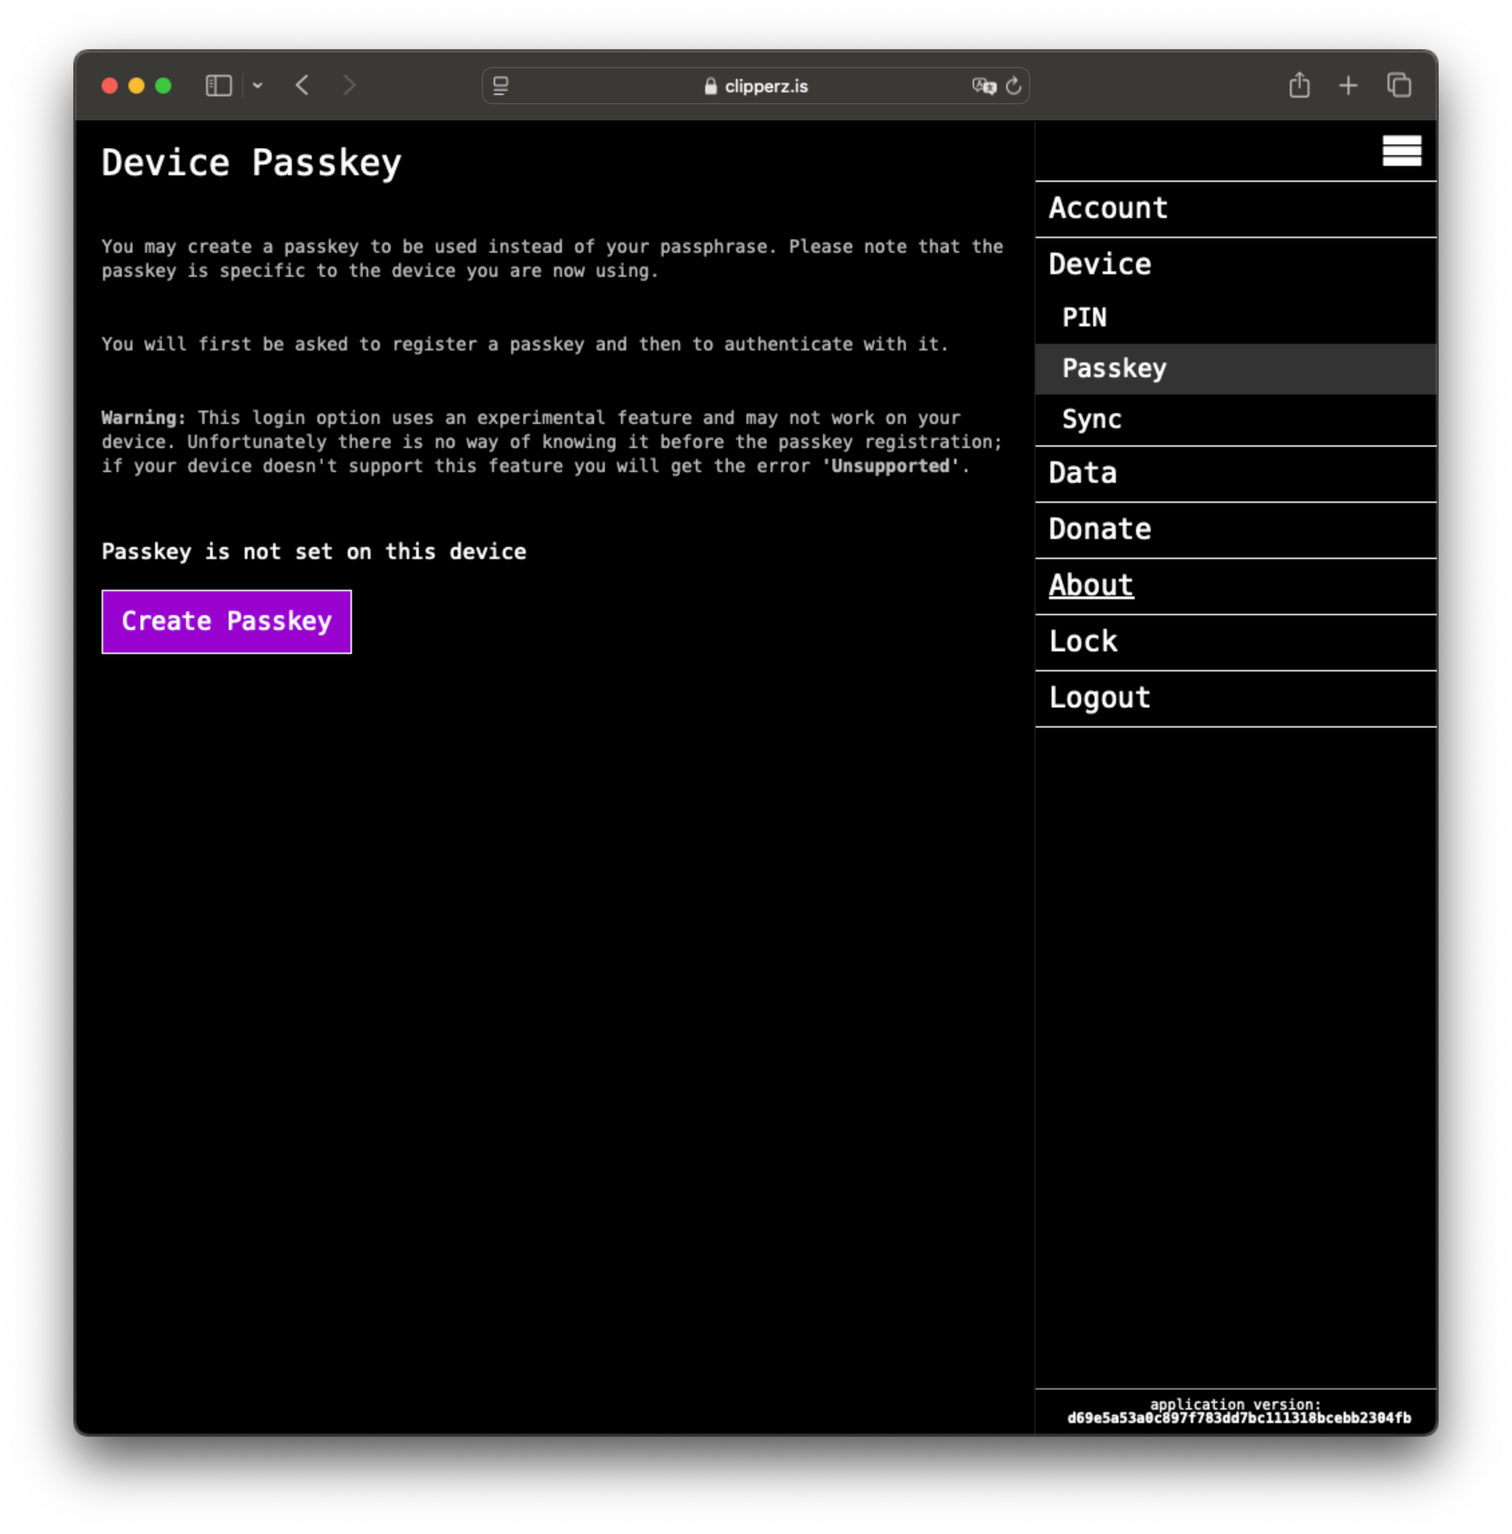Click the back navigation arrow
Image resolution: width=1512 pixels, height=1534 pixels.
point(304,84)
